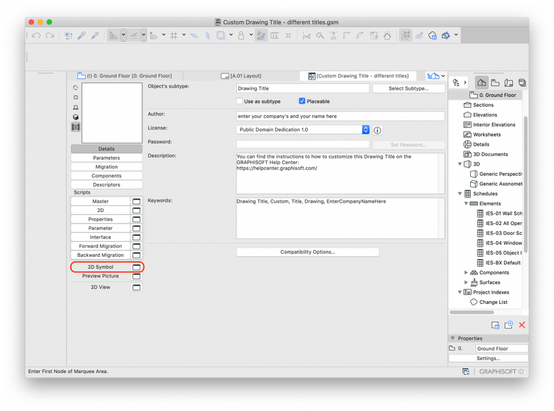Click the scissors trim tool icon
Image resolution: width=554 pixels, height=411 pixels.
pyautogui.click(x=306, y=35)
